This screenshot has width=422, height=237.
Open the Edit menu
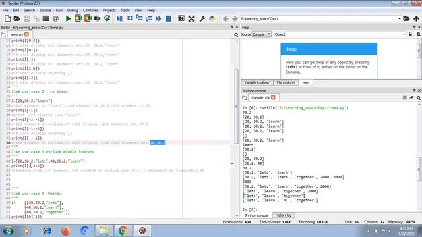16,10
